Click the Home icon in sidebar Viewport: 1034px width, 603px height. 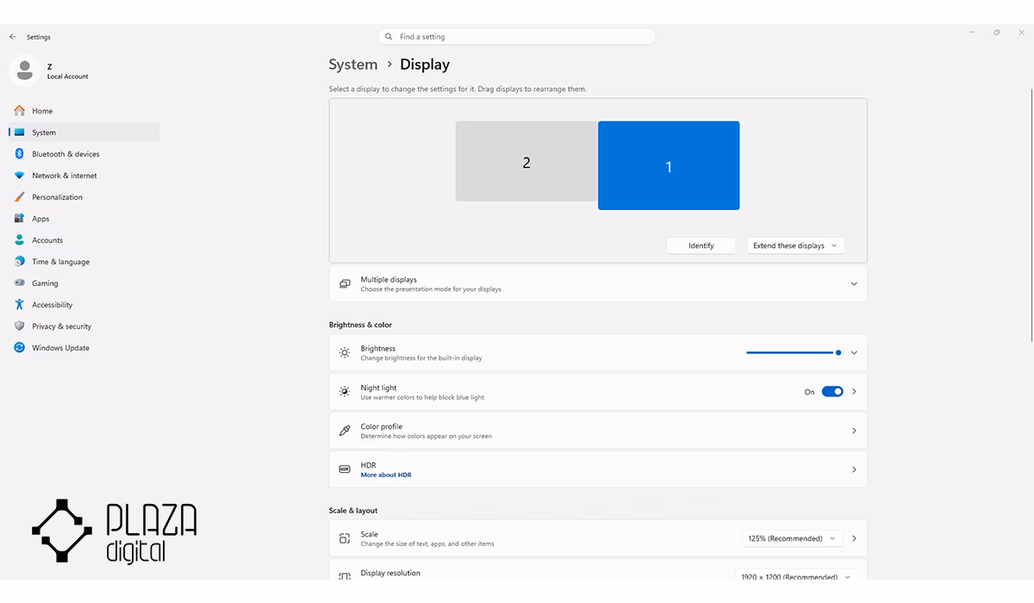[x=19, y=111]
